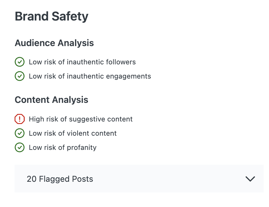The width and height of the screenshot is (269, 207).
Task: Click the Content Analysis section heading
Action: click(x=51, y=100)
